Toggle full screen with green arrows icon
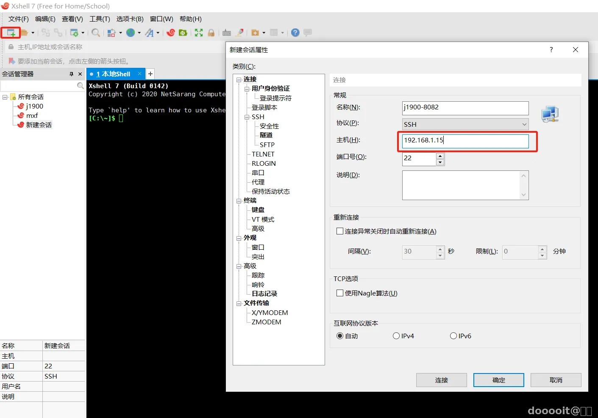The height and width of the screenshot is (418, 598). coord(199,33)
